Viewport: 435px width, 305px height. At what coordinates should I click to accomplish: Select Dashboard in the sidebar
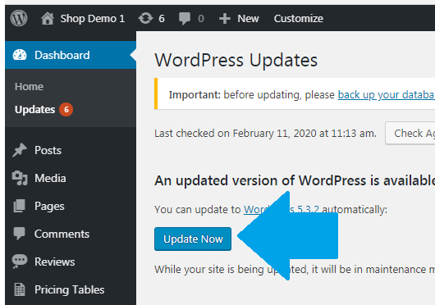(x=62, y=55)
